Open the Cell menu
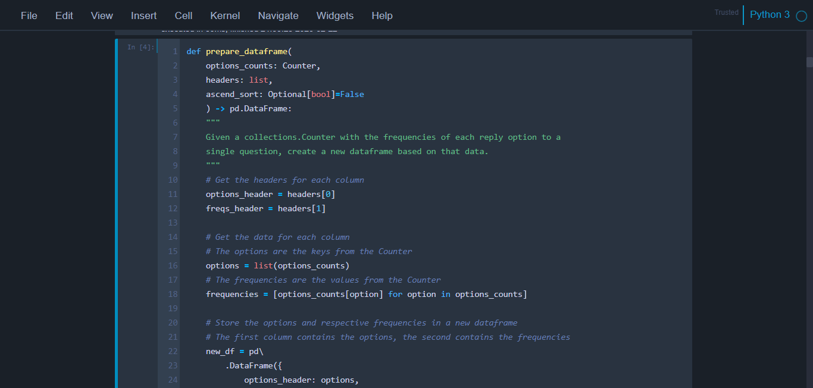The width and height of the screenshot is (813, 388). [183, 15]
